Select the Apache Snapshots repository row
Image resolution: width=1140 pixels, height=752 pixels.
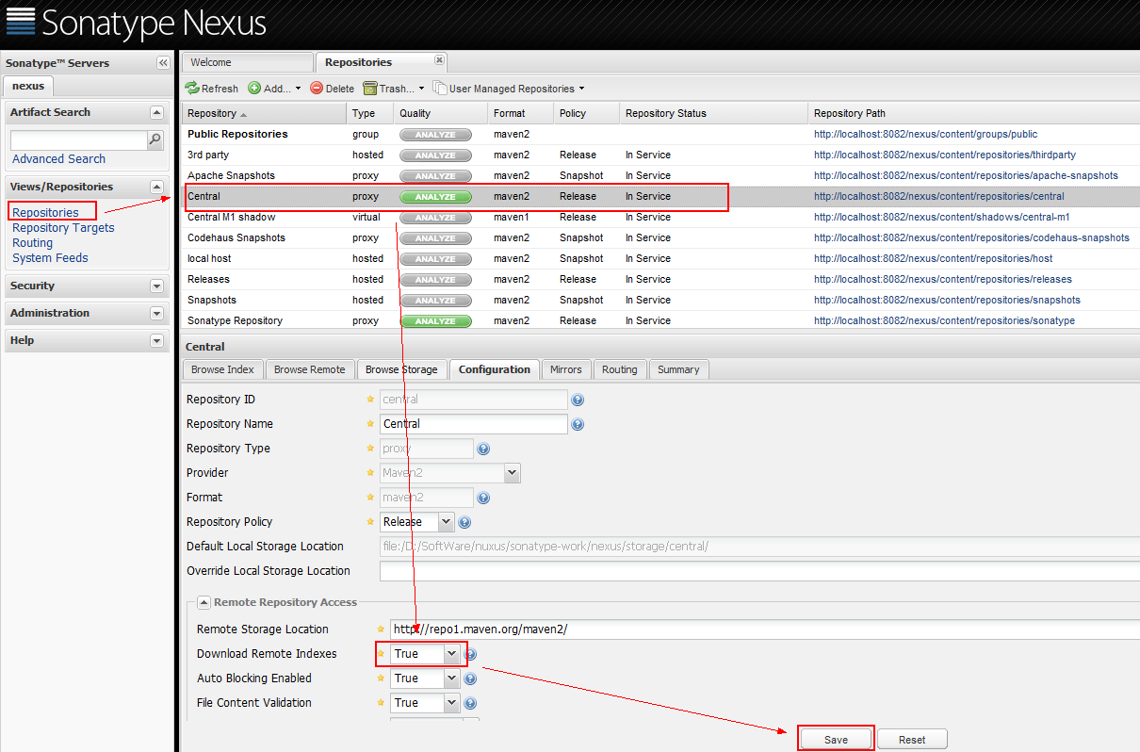pyautogui.click(x=660, y=175)
